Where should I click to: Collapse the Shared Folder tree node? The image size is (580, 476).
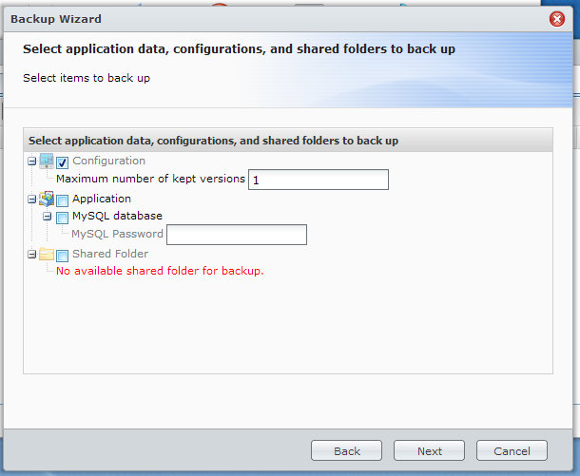[32, 255]
